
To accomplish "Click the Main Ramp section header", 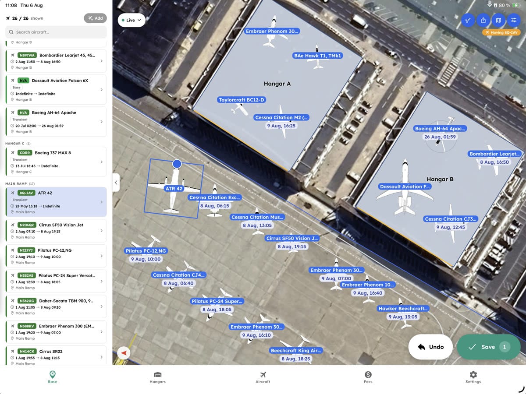I will click(x=20, y=183).
